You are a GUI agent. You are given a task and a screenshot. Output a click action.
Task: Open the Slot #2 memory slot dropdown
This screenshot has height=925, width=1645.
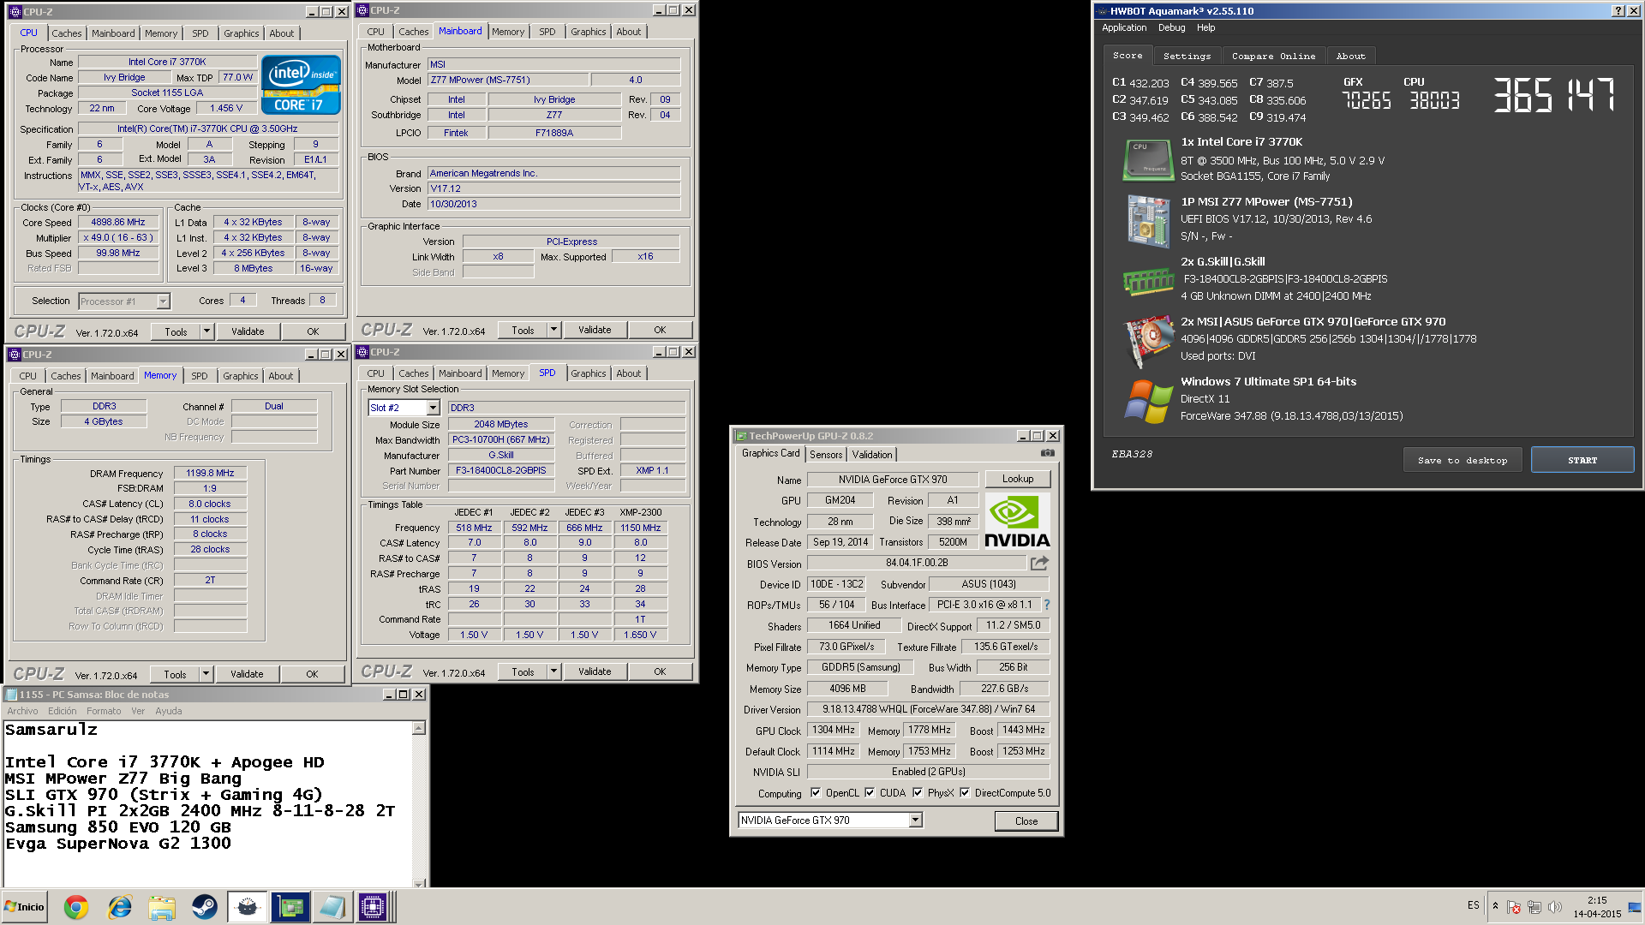[433, 408]
